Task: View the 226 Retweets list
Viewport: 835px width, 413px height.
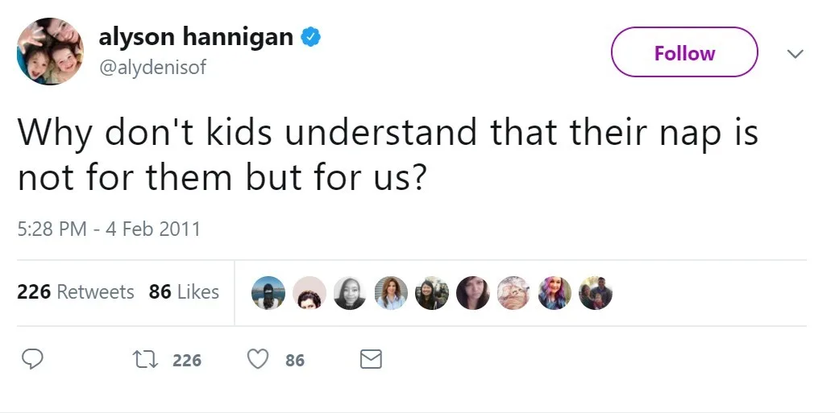Action: tap(76, 291)
